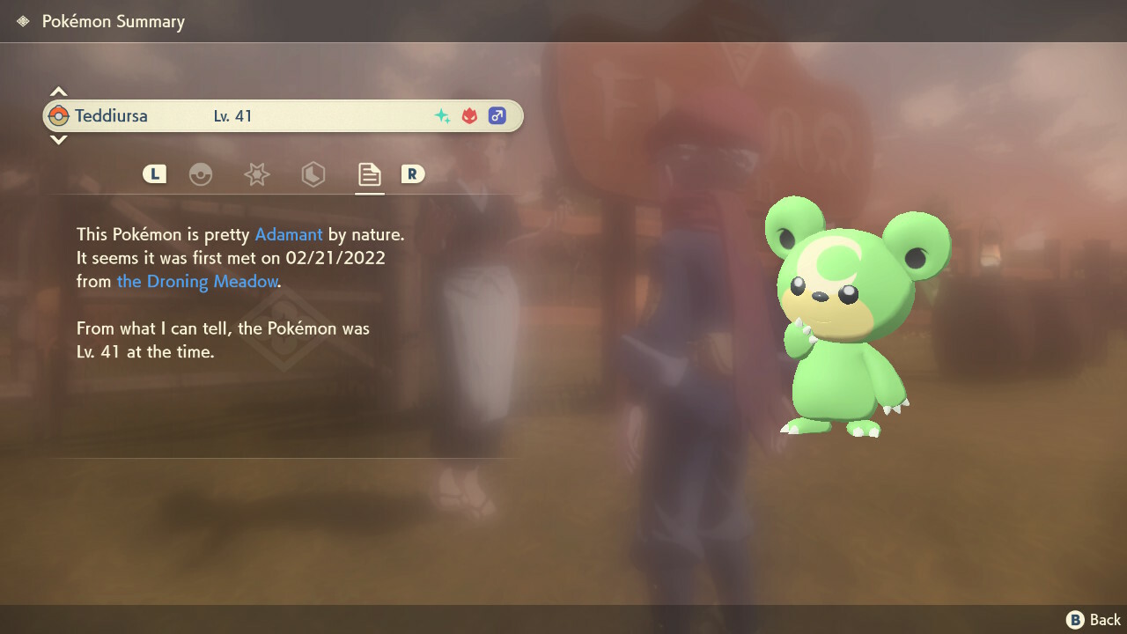Click the male gender icon

(497, 115)
